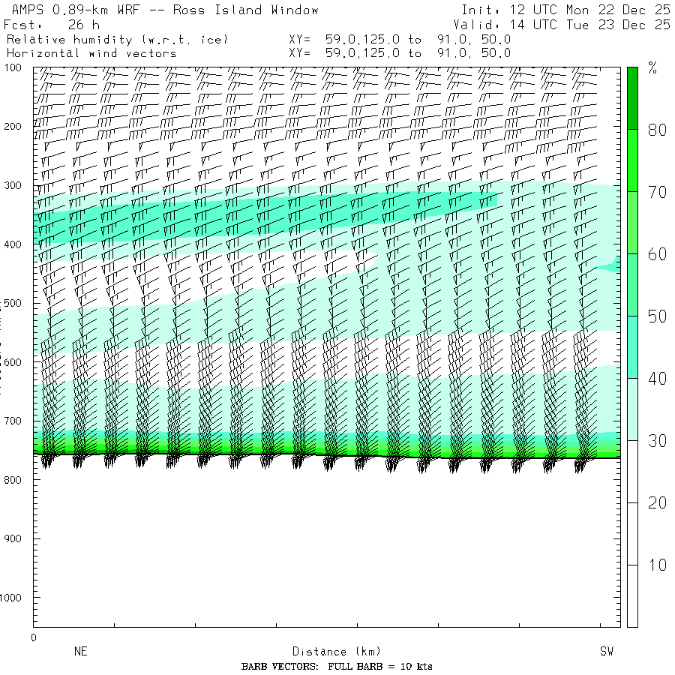Click the BARB VECTORS legend caption

point(337,667)
